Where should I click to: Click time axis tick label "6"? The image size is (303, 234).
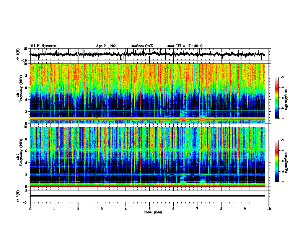(x=174, y=209)
